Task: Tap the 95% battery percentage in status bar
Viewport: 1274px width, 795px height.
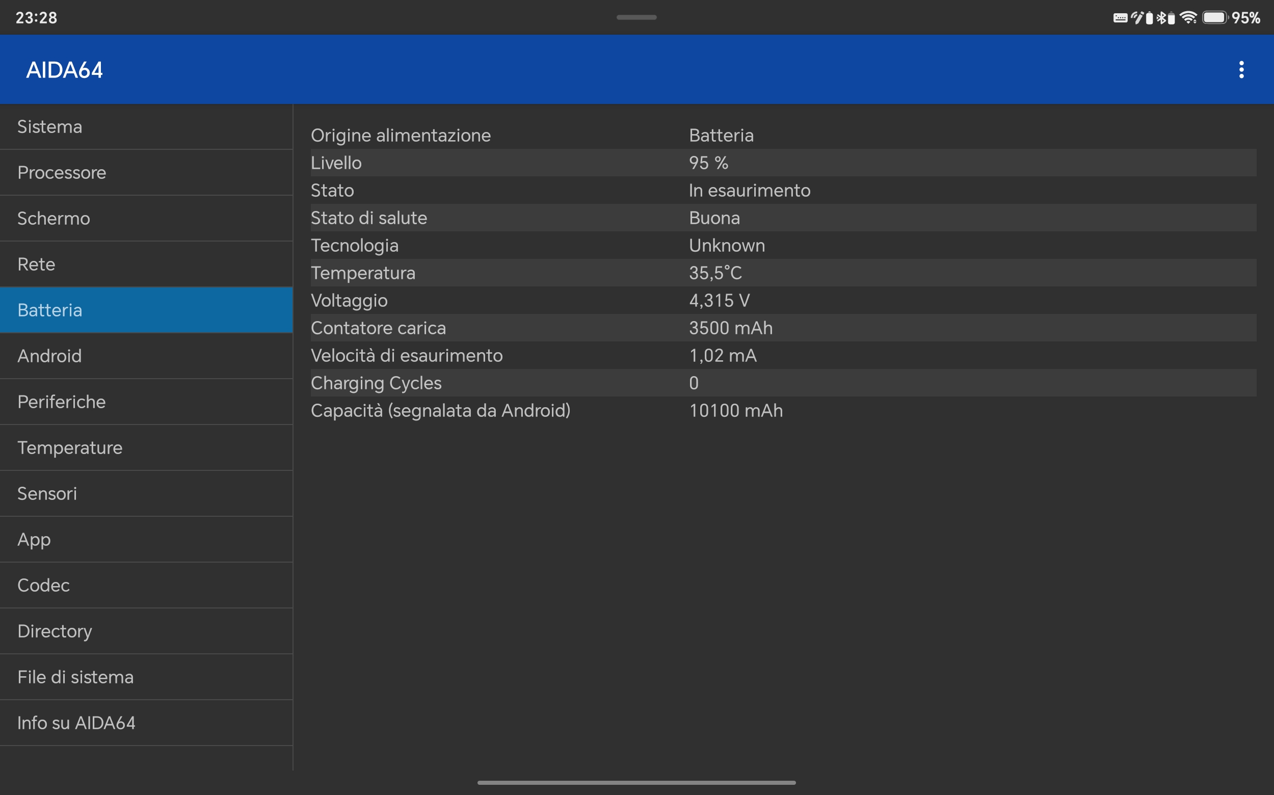Action: coord(1245,18)
